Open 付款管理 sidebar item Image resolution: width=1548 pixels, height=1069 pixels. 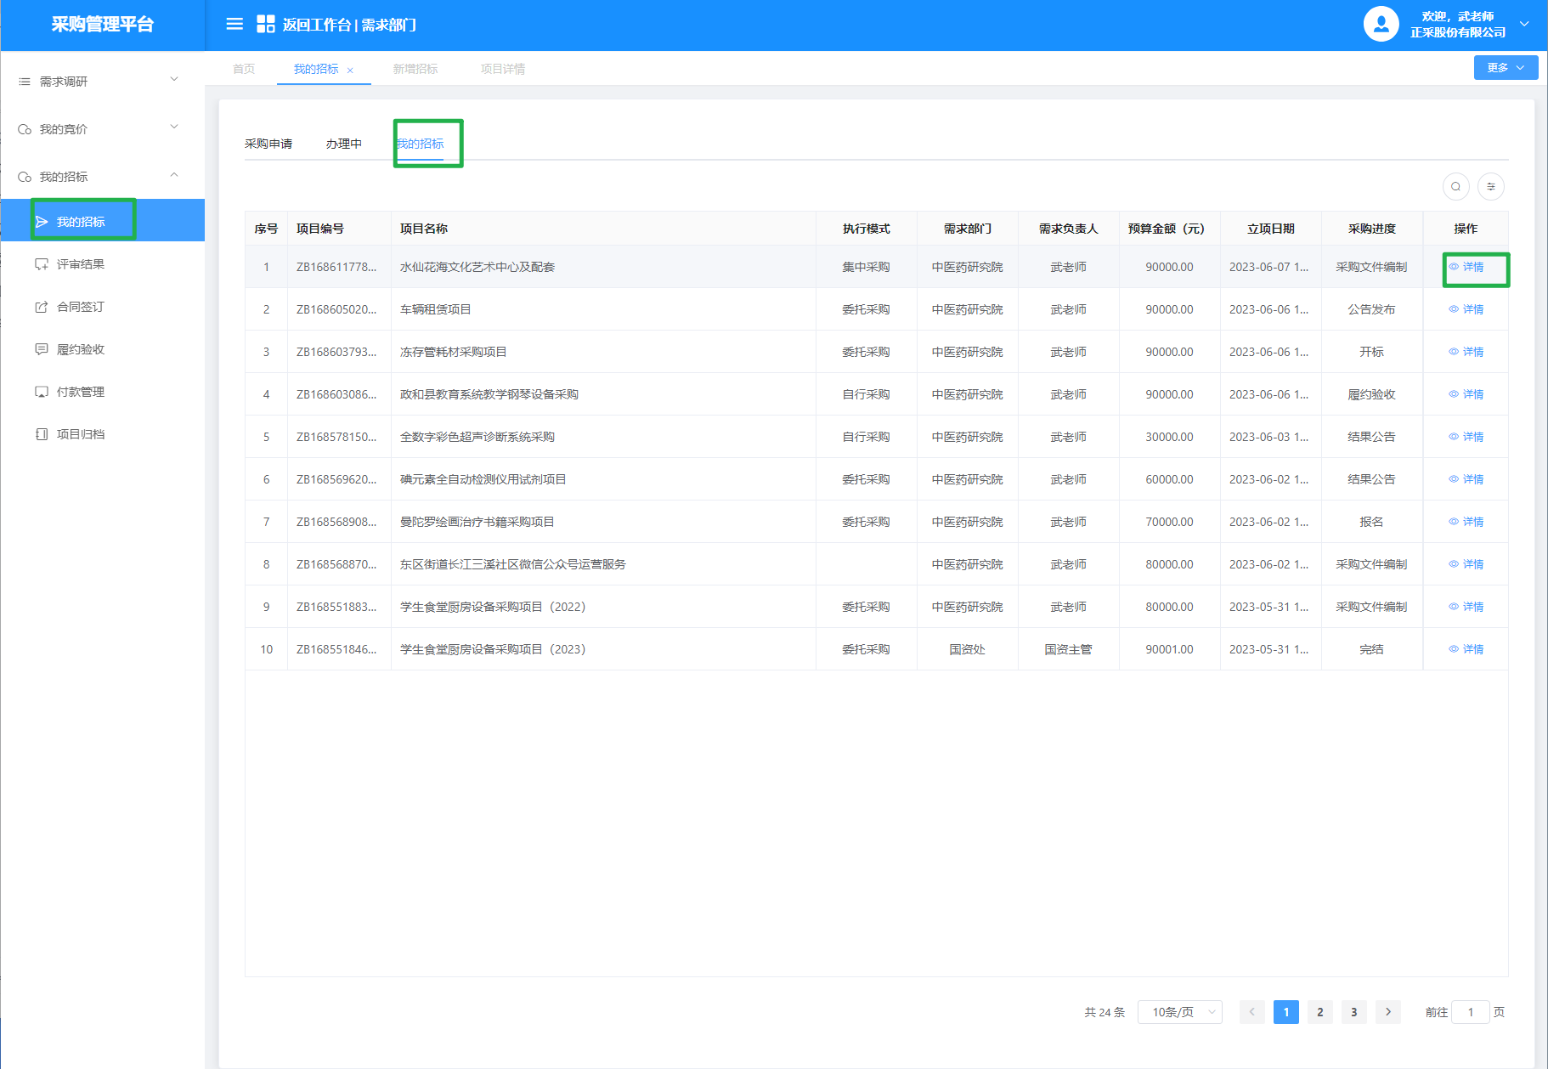tap(81, 392)
